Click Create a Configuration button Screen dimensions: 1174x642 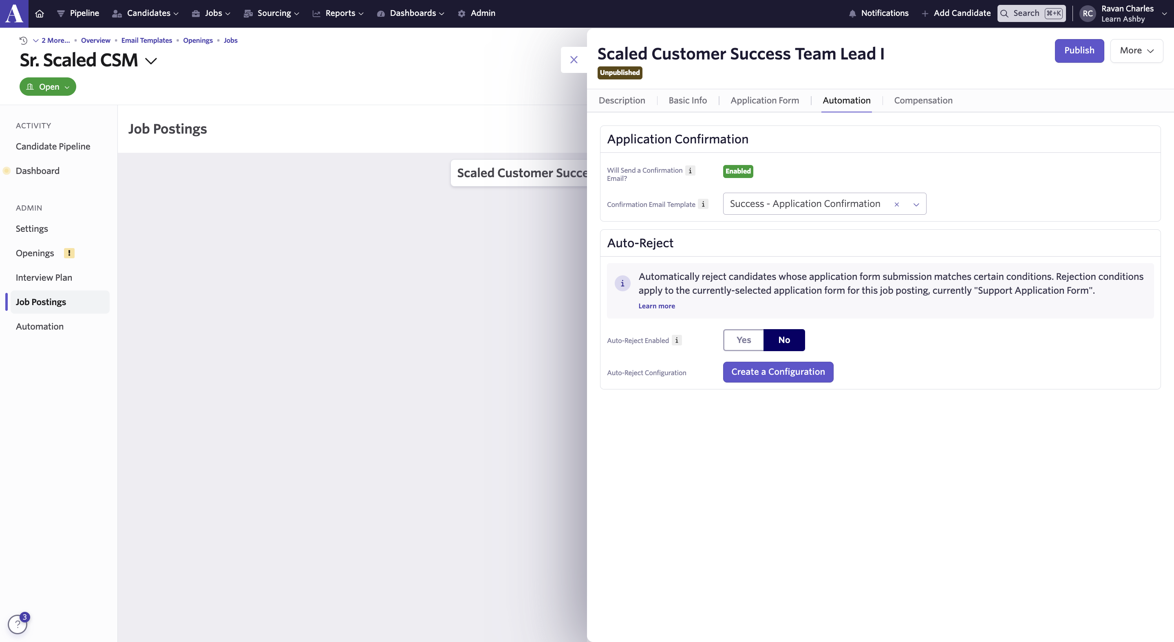(x=778, y=372)
